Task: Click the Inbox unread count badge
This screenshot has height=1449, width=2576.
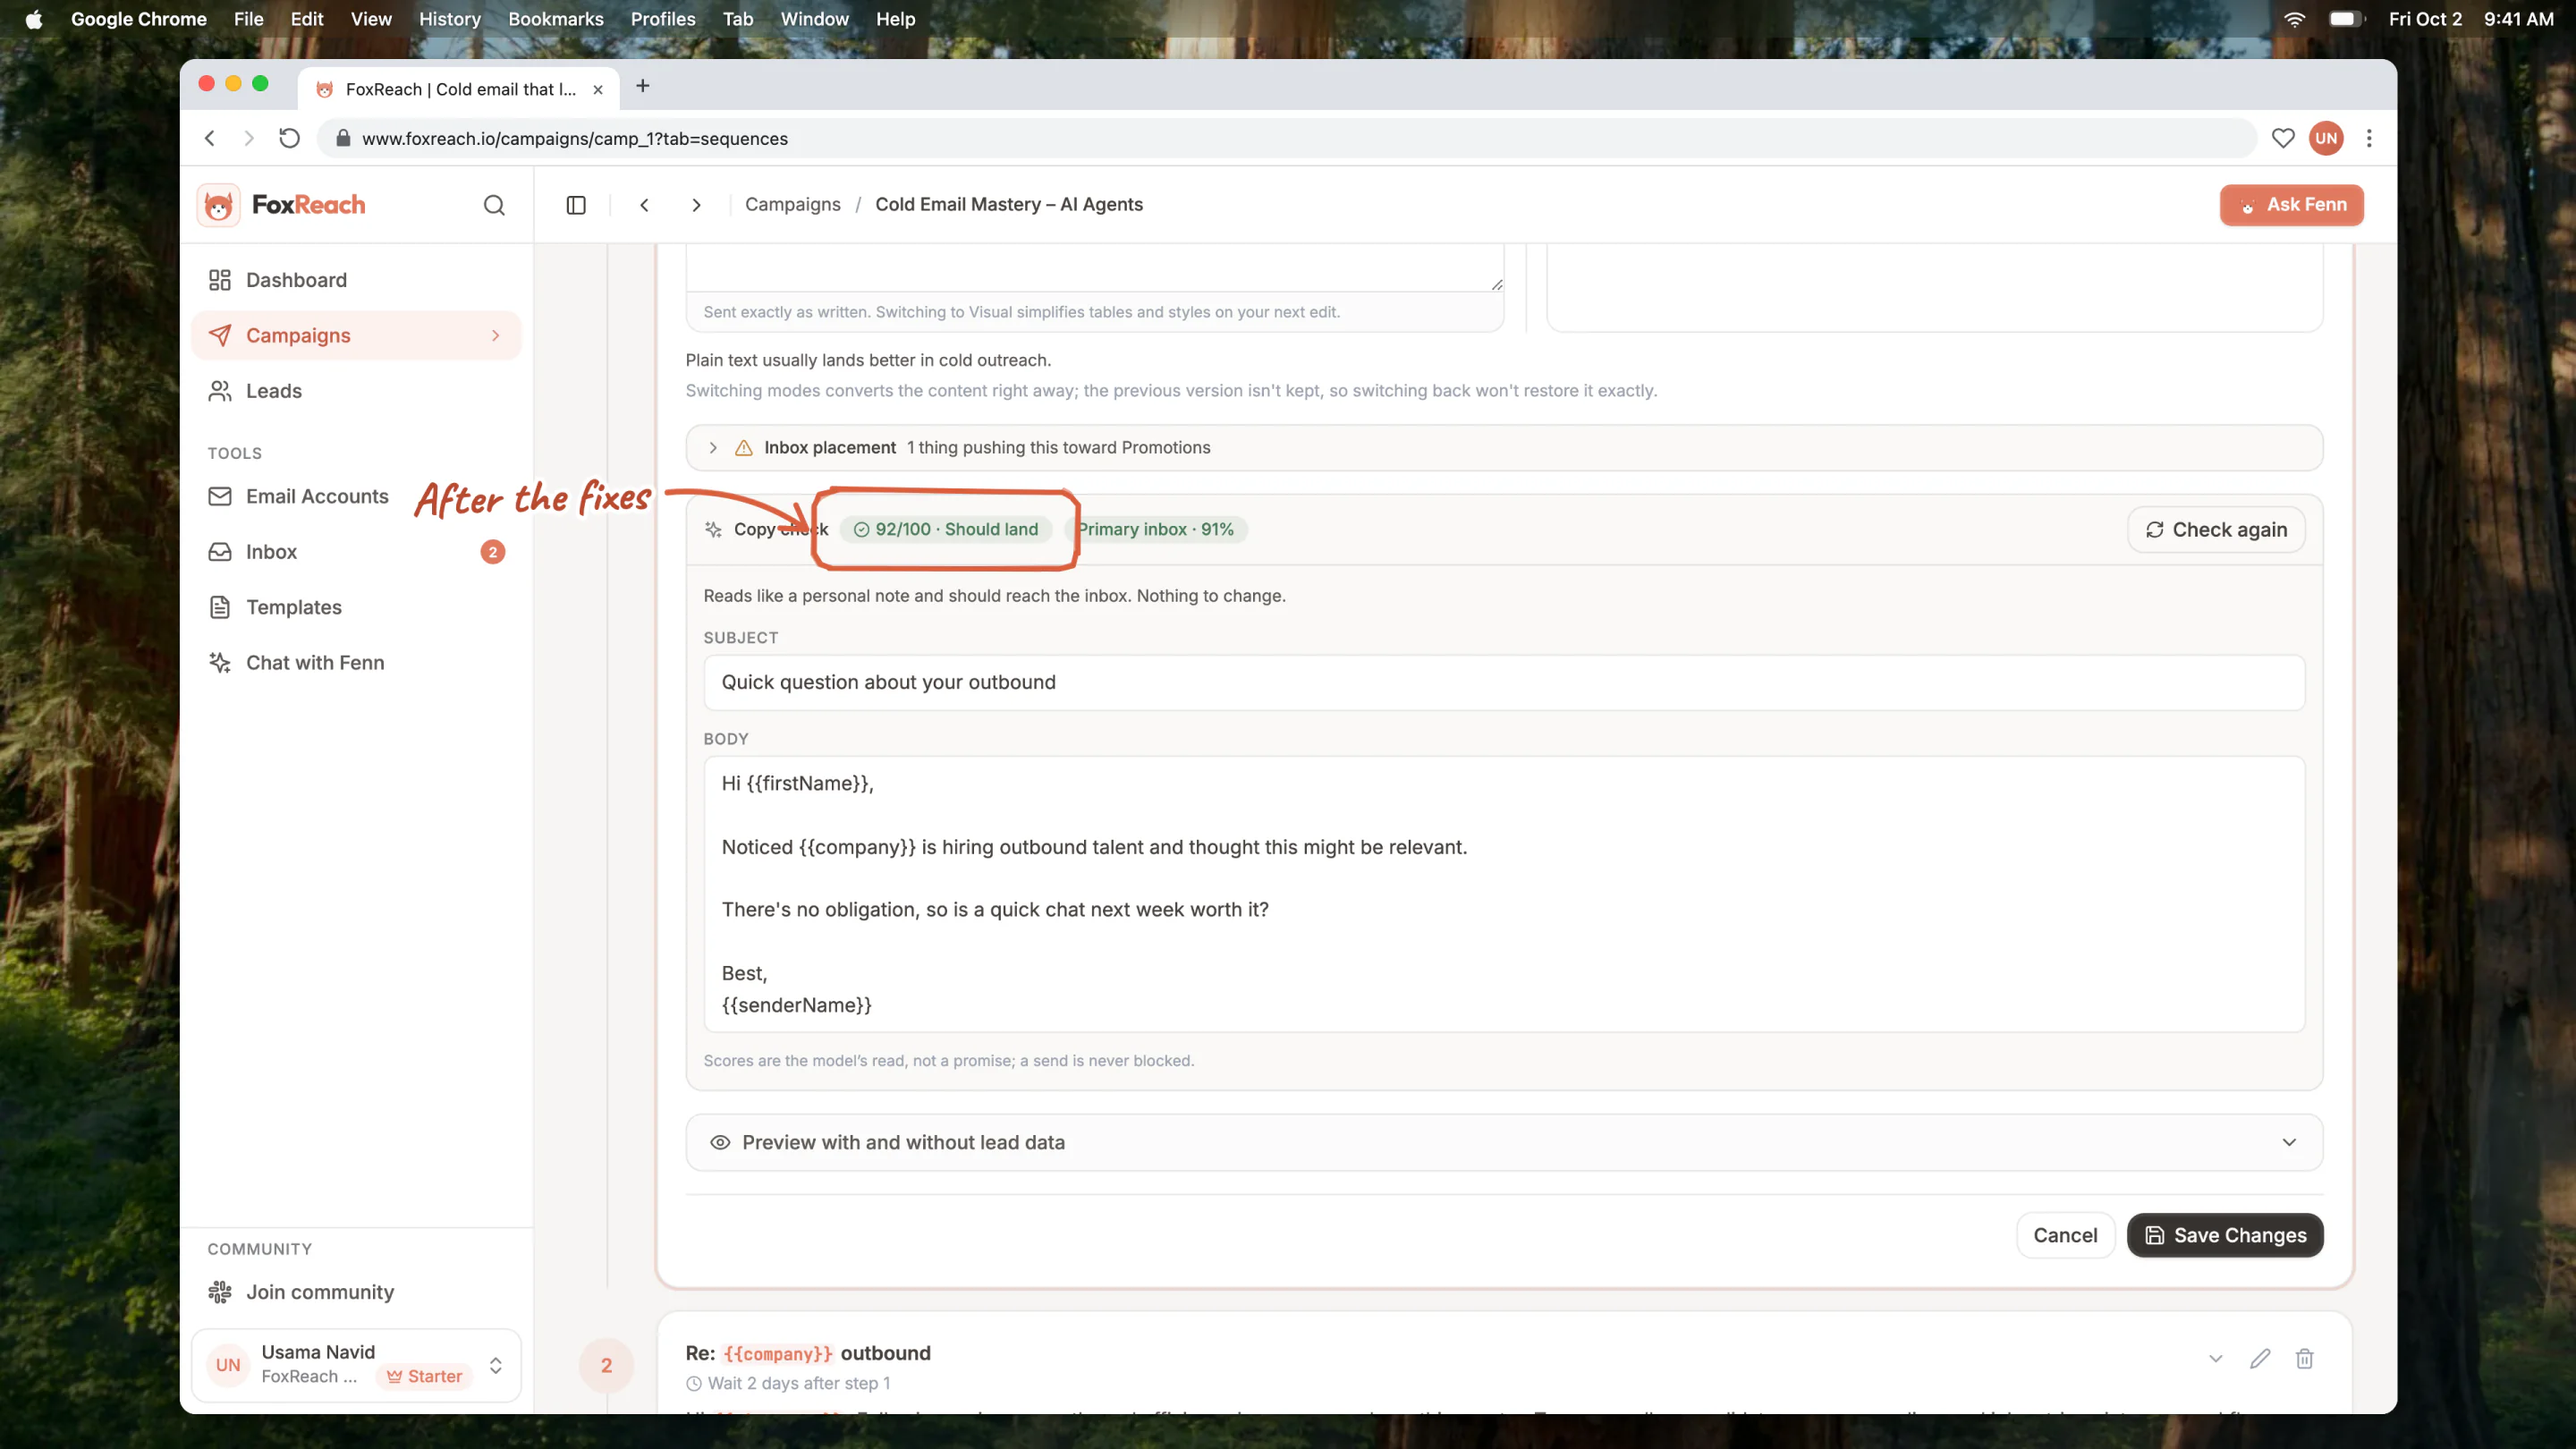Action: click(493, 552)
